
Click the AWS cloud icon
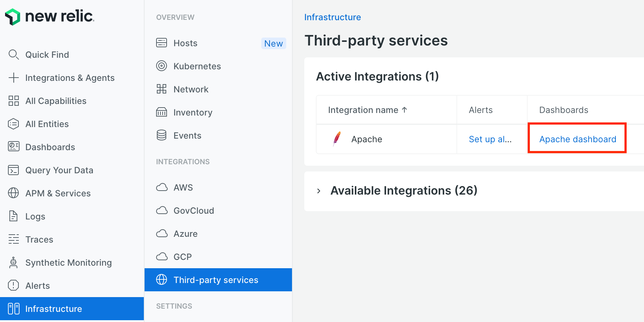click(x=162, y=187)
